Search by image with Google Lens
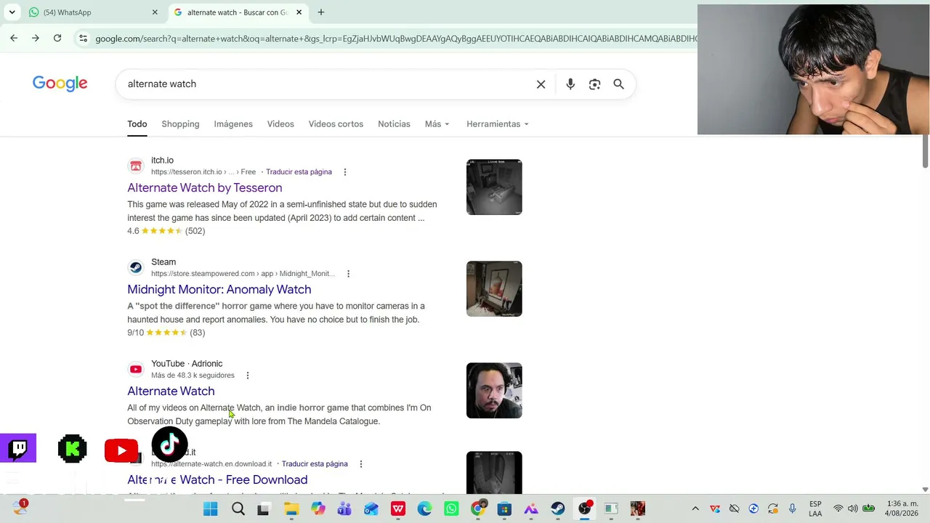 tap(595, 84)
